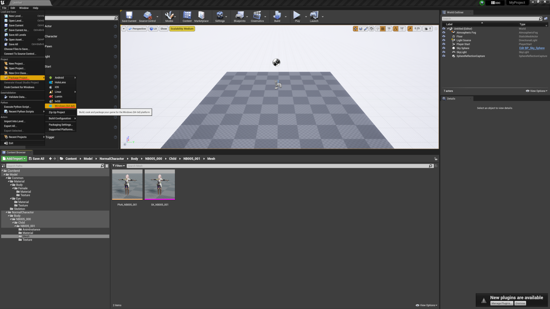
Task: Open Source Control from the toolbar
Action: click(147, 17)
